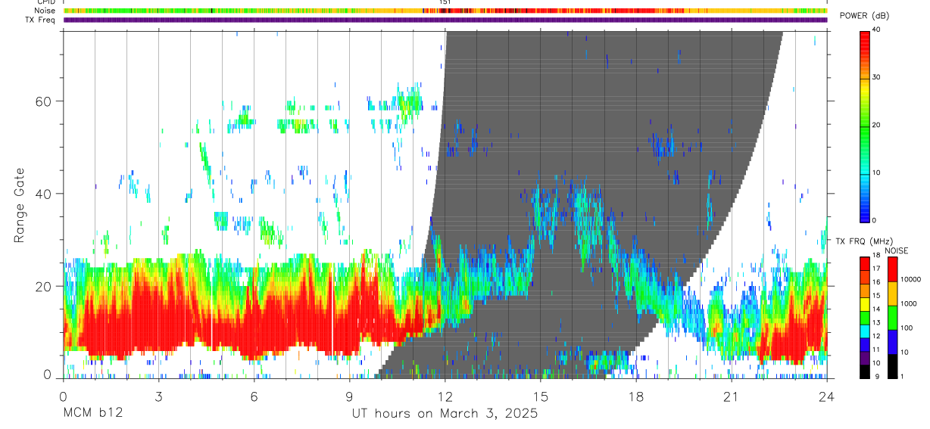Click the purple TX Freq strip above plot

click(445, 20)
